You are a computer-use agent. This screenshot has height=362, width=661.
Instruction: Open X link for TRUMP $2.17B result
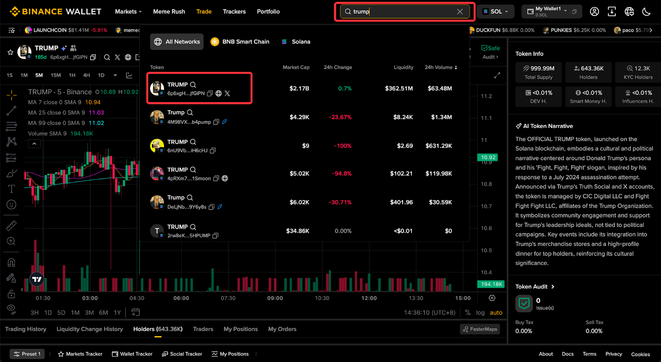(x=227, y=94)
